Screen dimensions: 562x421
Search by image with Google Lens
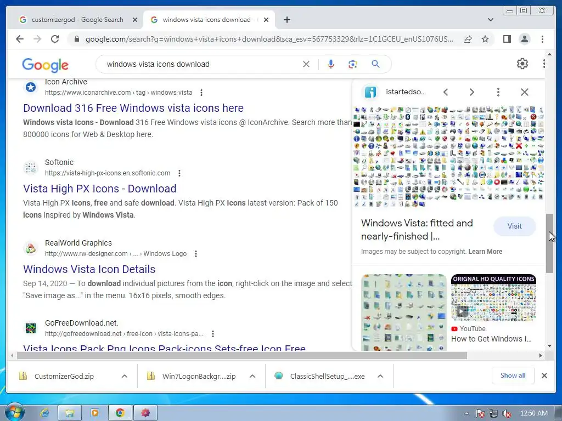coord(353,64)
